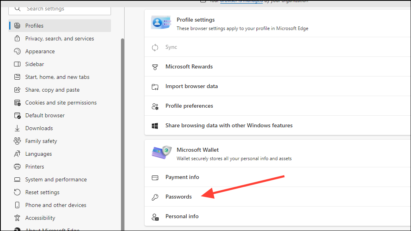The image size is (411, 231).
Task: Click the search magnifier in Search settings
Action: pos(18,8)
